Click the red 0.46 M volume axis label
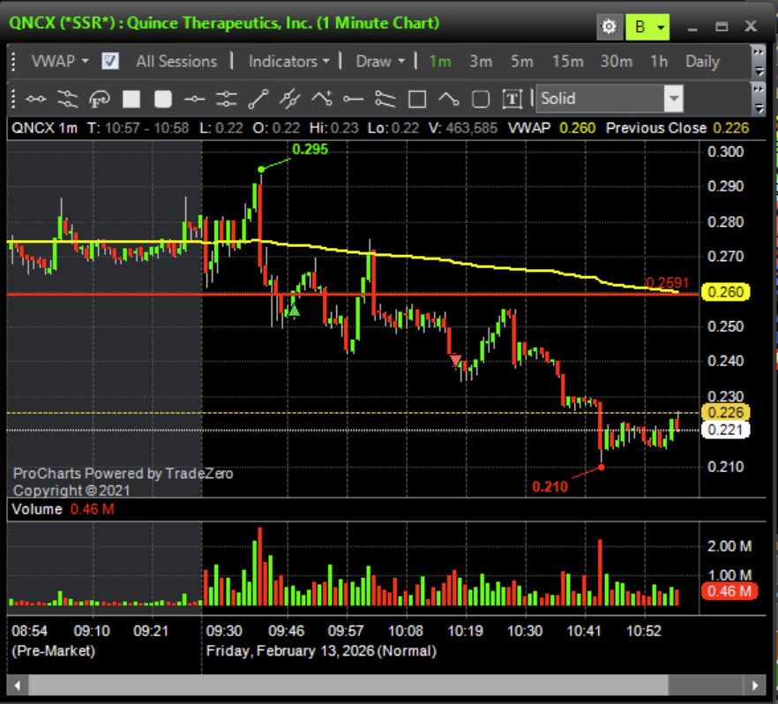778x704 pixels. 729,591
